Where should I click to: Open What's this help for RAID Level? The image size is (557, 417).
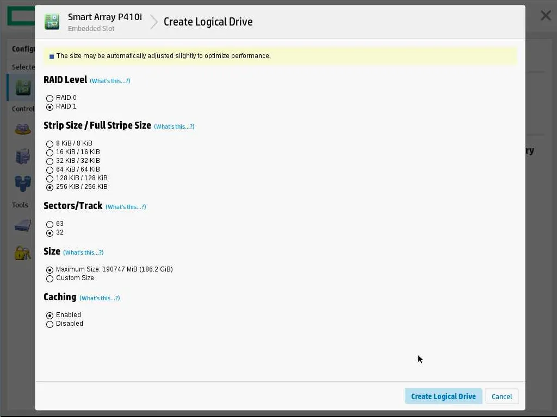coord(110,81)
